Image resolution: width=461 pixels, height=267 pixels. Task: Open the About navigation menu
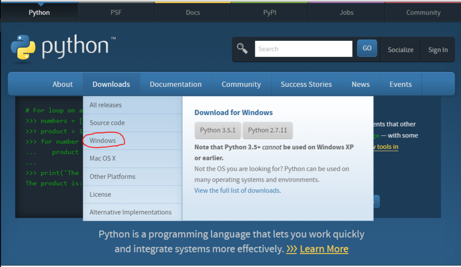[x=63, y=84]
